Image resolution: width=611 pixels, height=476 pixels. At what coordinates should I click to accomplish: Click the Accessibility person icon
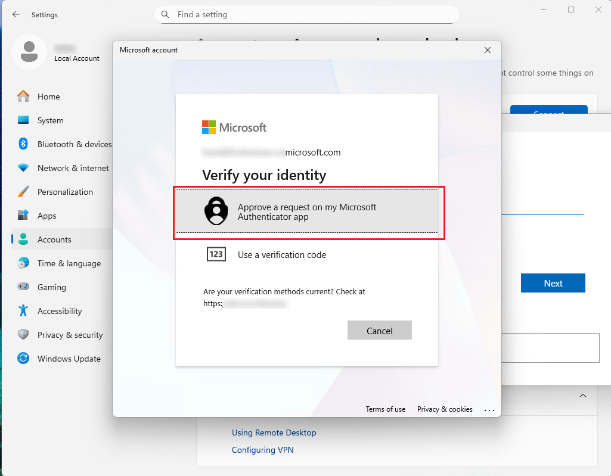point(23,311)
